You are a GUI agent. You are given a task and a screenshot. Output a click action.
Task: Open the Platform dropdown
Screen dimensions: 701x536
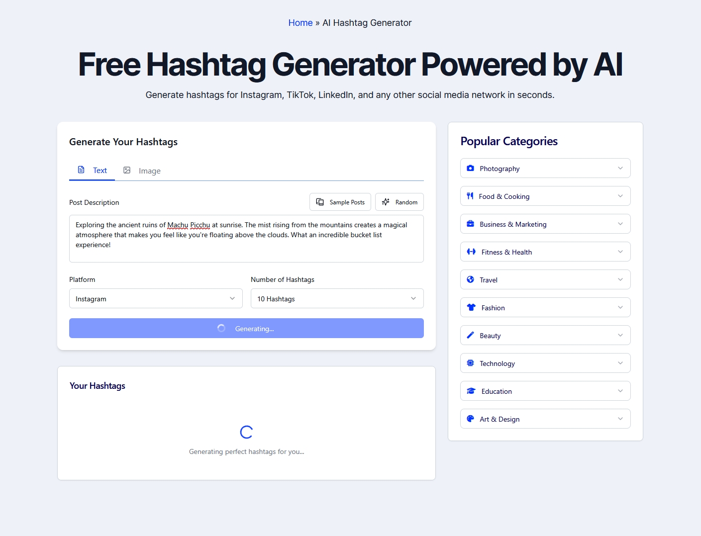156,298
